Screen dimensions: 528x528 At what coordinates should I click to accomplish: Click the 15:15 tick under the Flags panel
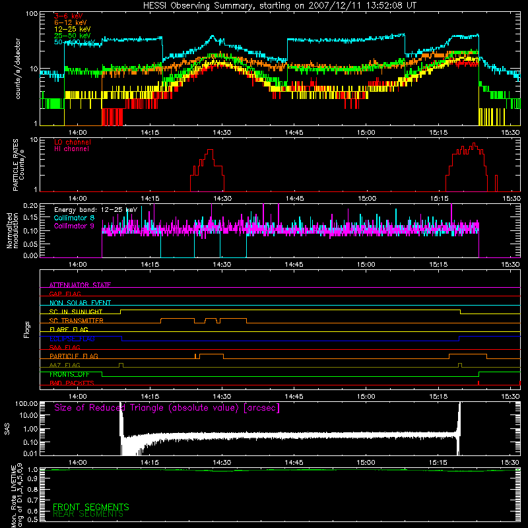[438, 397]
